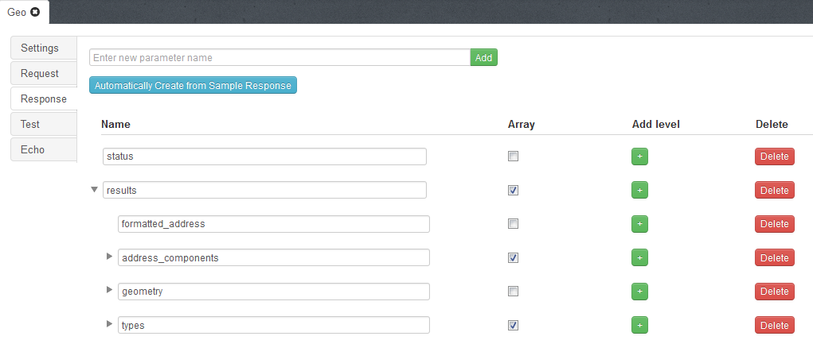Focus the new parameter name input field
This screenshot has height=340, width=813.
[279, 57]
